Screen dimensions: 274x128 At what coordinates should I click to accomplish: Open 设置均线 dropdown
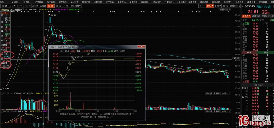[224, 9]
